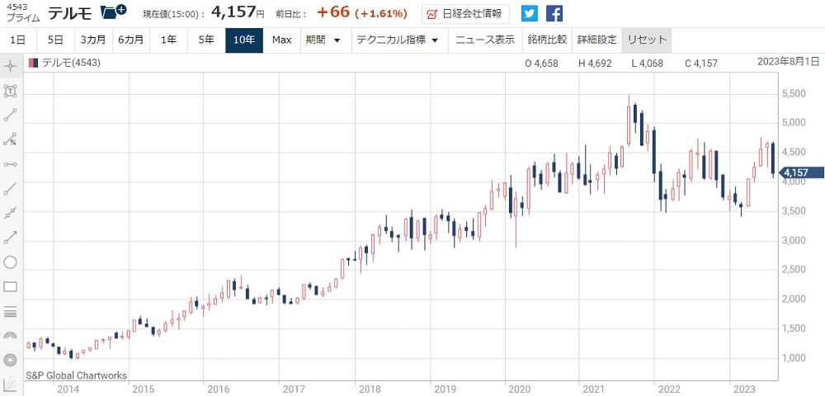Select the fan lines tool

click(11, 384)
